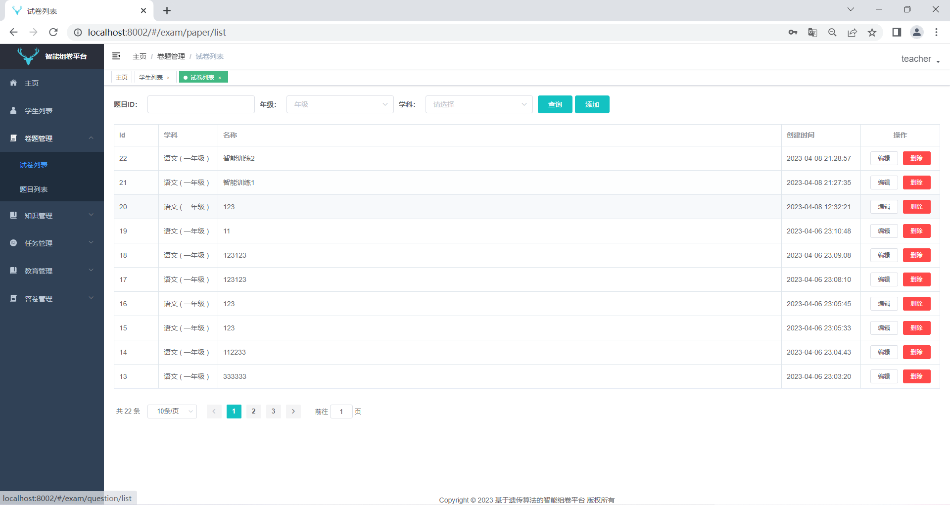Click the 主页 breadcrumb link
950x505 pixels.
140,56
